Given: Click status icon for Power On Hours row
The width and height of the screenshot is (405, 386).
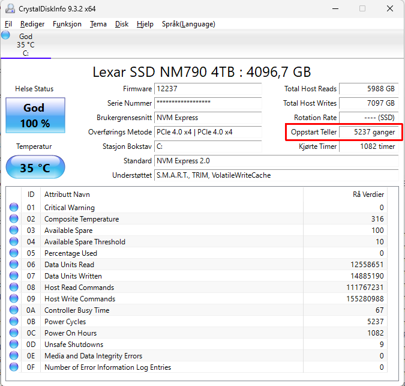Looking at the screenshot, I should (x=14, y=333).
